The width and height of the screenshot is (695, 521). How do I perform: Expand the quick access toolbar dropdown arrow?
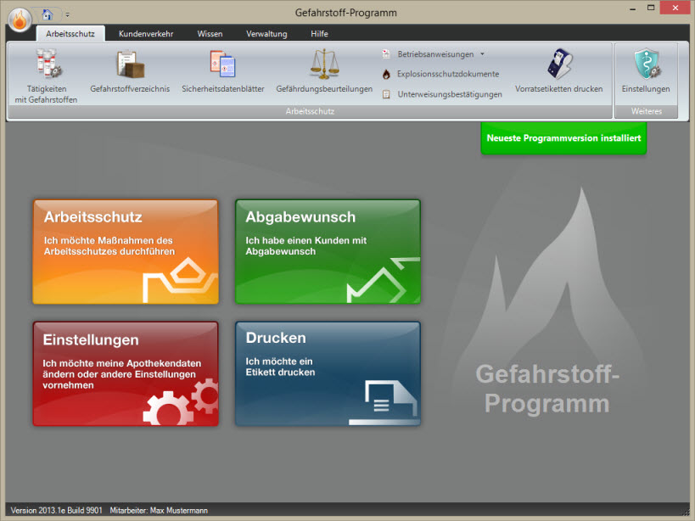[67, 14]
